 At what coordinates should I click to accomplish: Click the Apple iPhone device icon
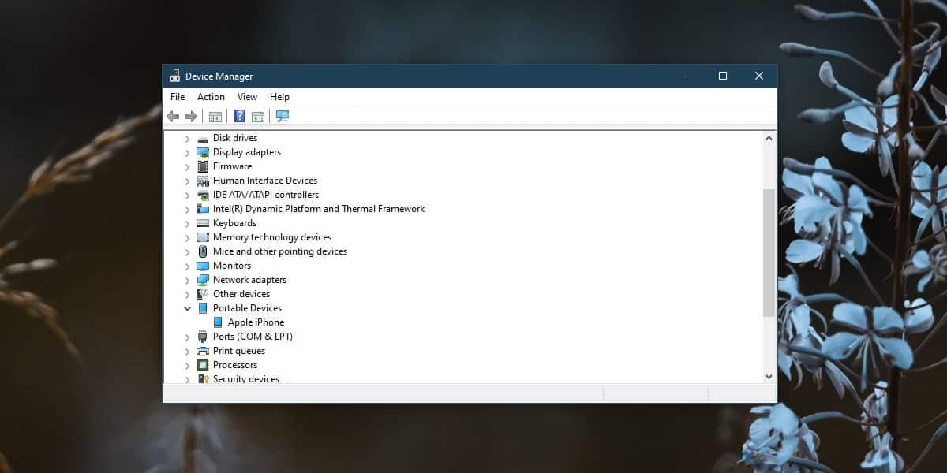click(218, 322)
